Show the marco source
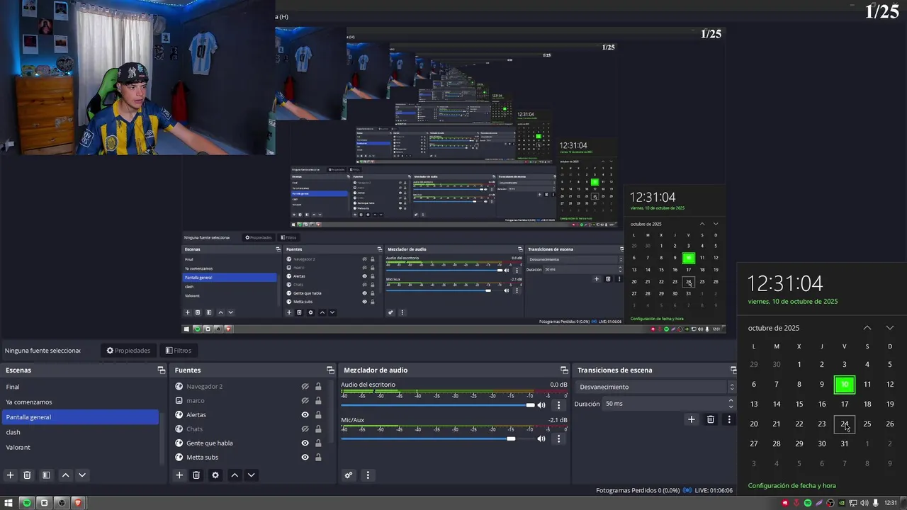This screenshot has width=907, height=510. click(305, 401)
